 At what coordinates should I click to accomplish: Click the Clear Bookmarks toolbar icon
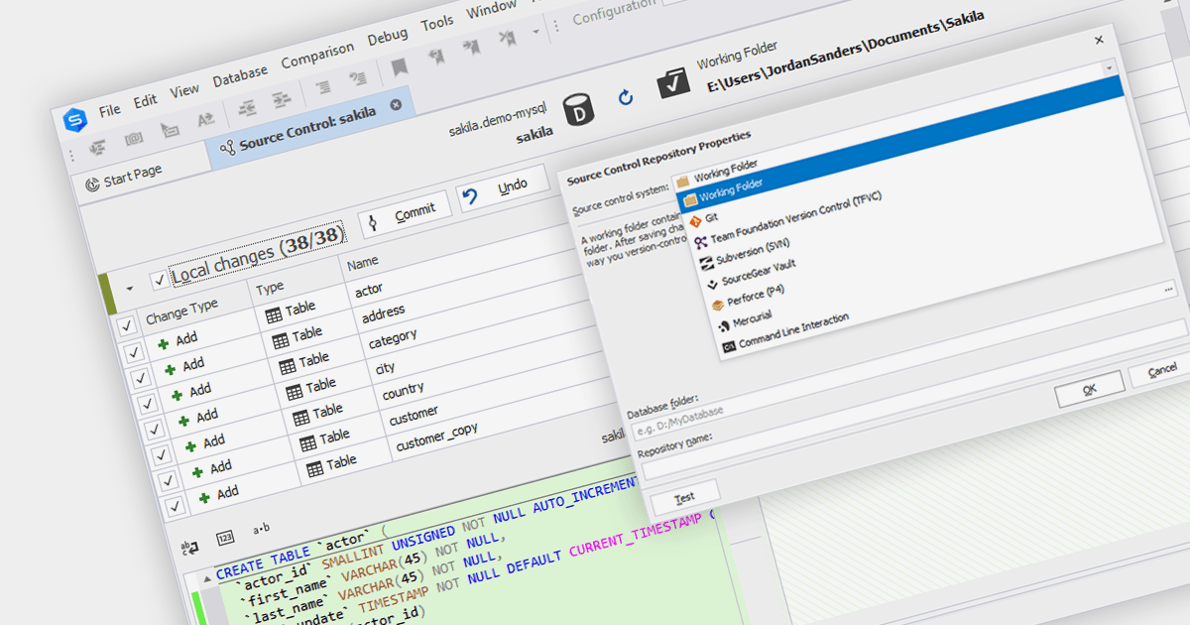pyautogui.click(x=507, y=38)
